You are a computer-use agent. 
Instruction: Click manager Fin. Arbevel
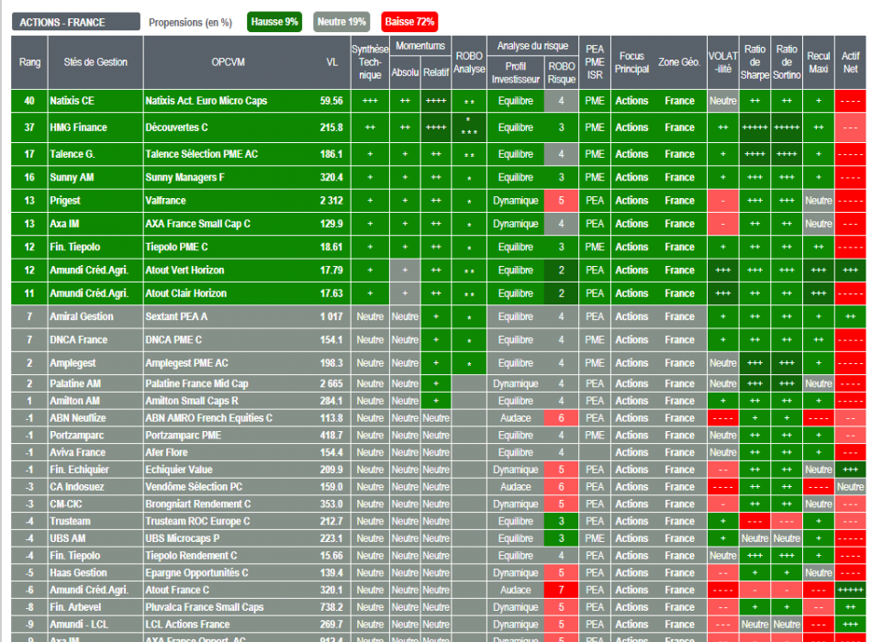point(75,607)
